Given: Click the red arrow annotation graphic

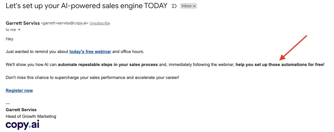Looking at the screenshot, I should point(293,48).
